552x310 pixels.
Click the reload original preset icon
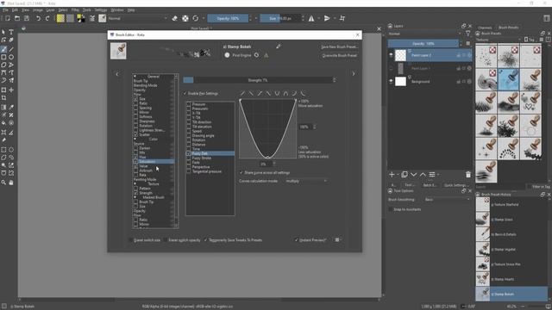[196, 18]
